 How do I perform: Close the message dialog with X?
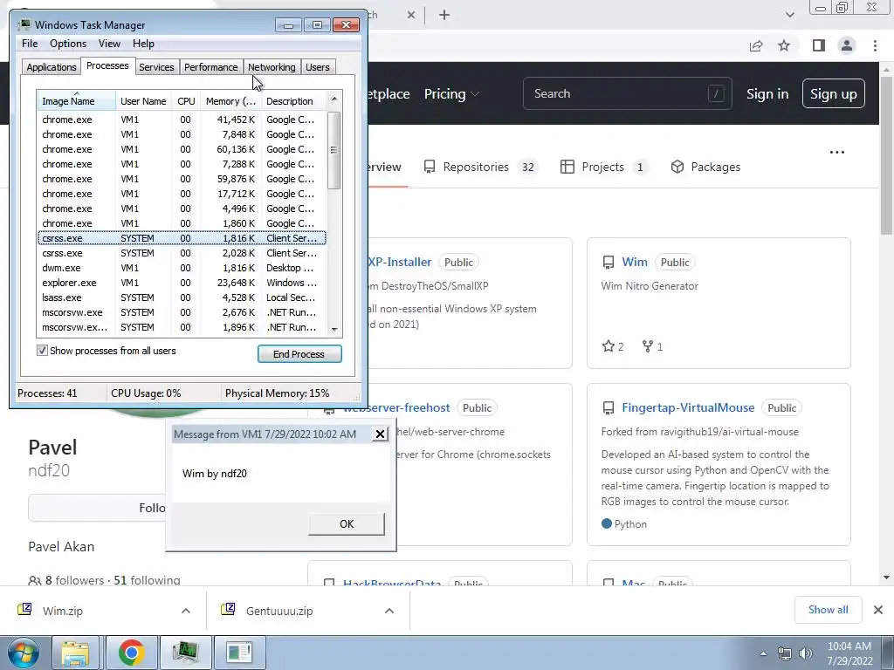[380, 434]
